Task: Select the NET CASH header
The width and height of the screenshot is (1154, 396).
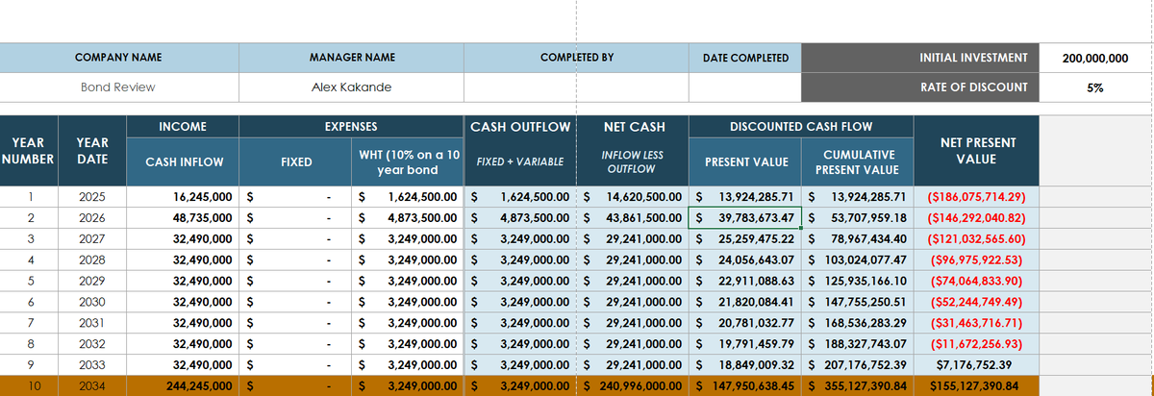Action: click(x=633, y=126)
